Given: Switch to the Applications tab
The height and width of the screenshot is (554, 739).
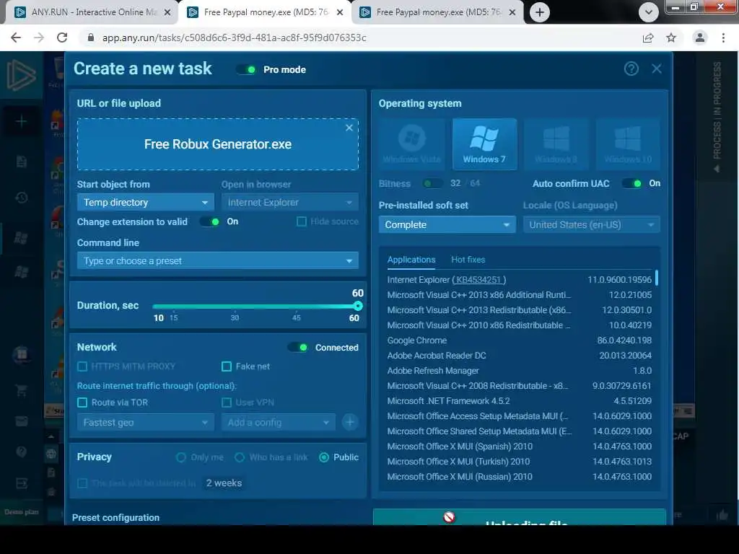Looking at the screenshot, I should [411, 260].
